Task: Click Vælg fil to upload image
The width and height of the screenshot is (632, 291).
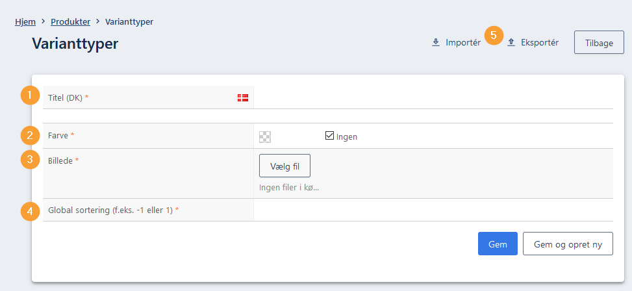Action: (x=284, y=166)
